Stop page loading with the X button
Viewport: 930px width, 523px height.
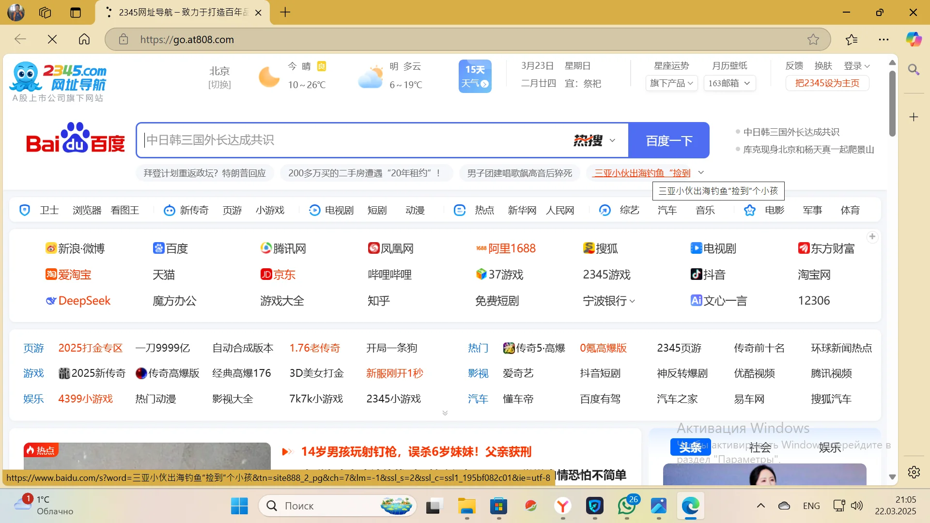click(52, 39)
